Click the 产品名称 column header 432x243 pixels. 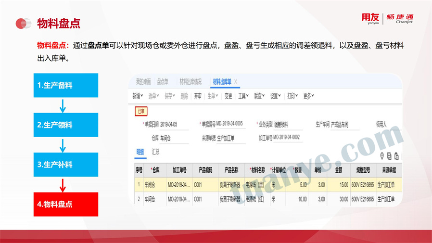[231, 170]
